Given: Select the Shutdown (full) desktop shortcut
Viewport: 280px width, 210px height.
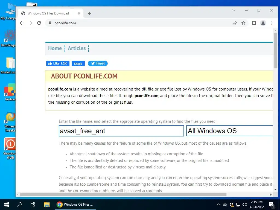Looking at the screenshot, I should [10, 148].
